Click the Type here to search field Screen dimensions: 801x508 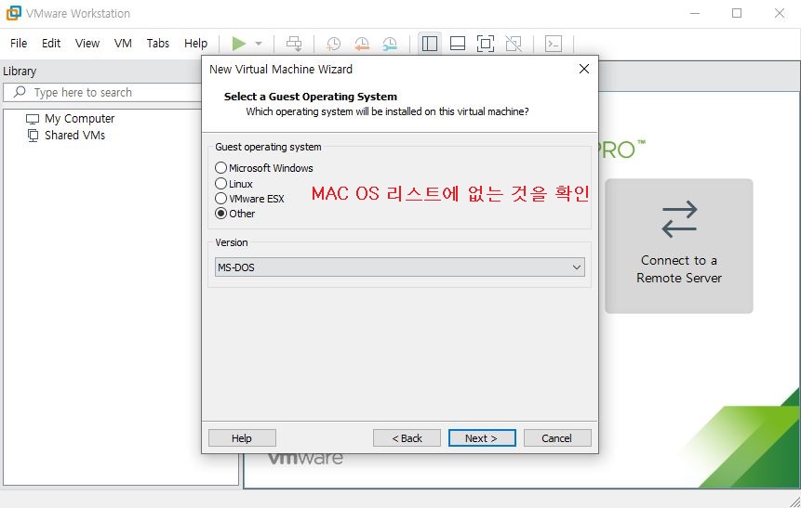(x=104, y=92)
